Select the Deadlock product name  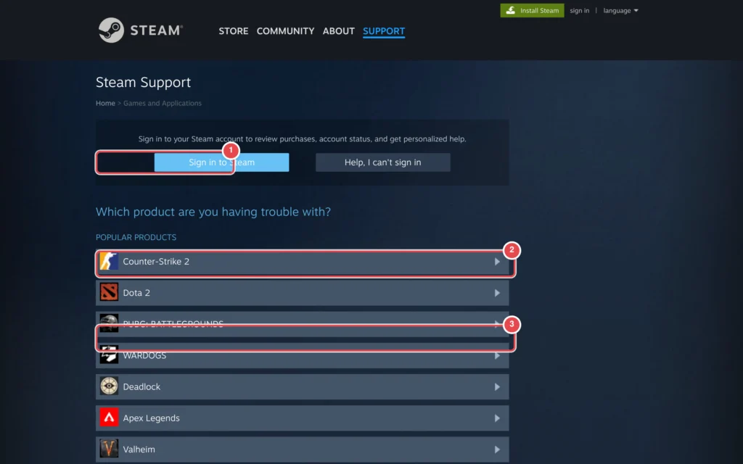coord(141,387)
